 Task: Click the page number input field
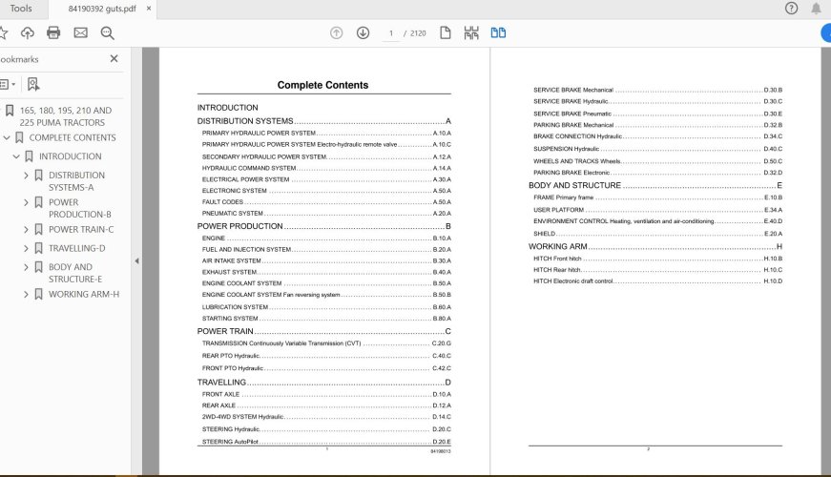pos(390,33)
